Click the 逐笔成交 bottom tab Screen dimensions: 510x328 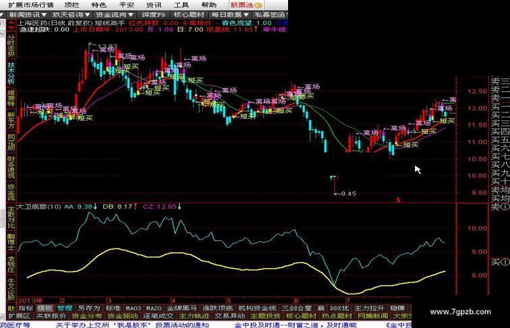[159, 316]
